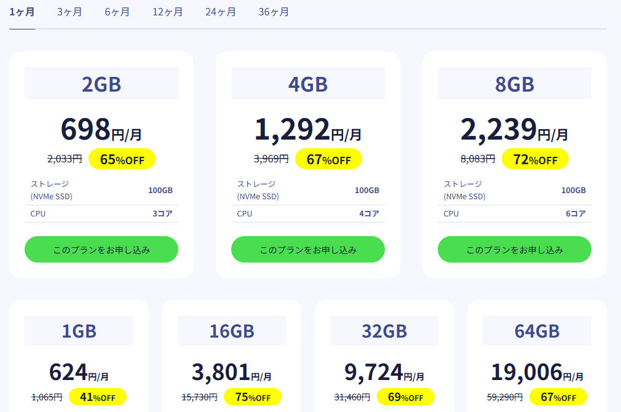Select the 1ヶ月 billing period tab

pyautogui.click(x=22, y=12)
